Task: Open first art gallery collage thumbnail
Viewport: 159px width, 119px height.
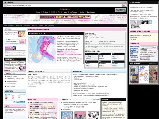Action: point(134,74)
